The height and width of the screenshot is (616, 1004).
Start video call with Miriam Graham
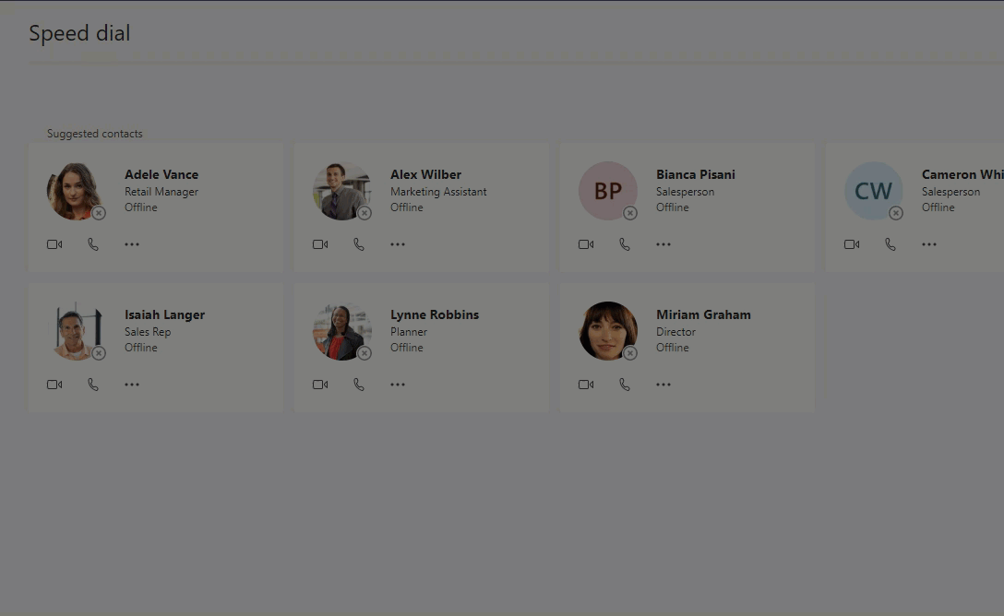pyautogui.click(x=586, y=385)
